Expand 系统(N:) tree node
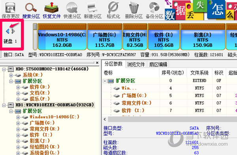 click(11, 75)
